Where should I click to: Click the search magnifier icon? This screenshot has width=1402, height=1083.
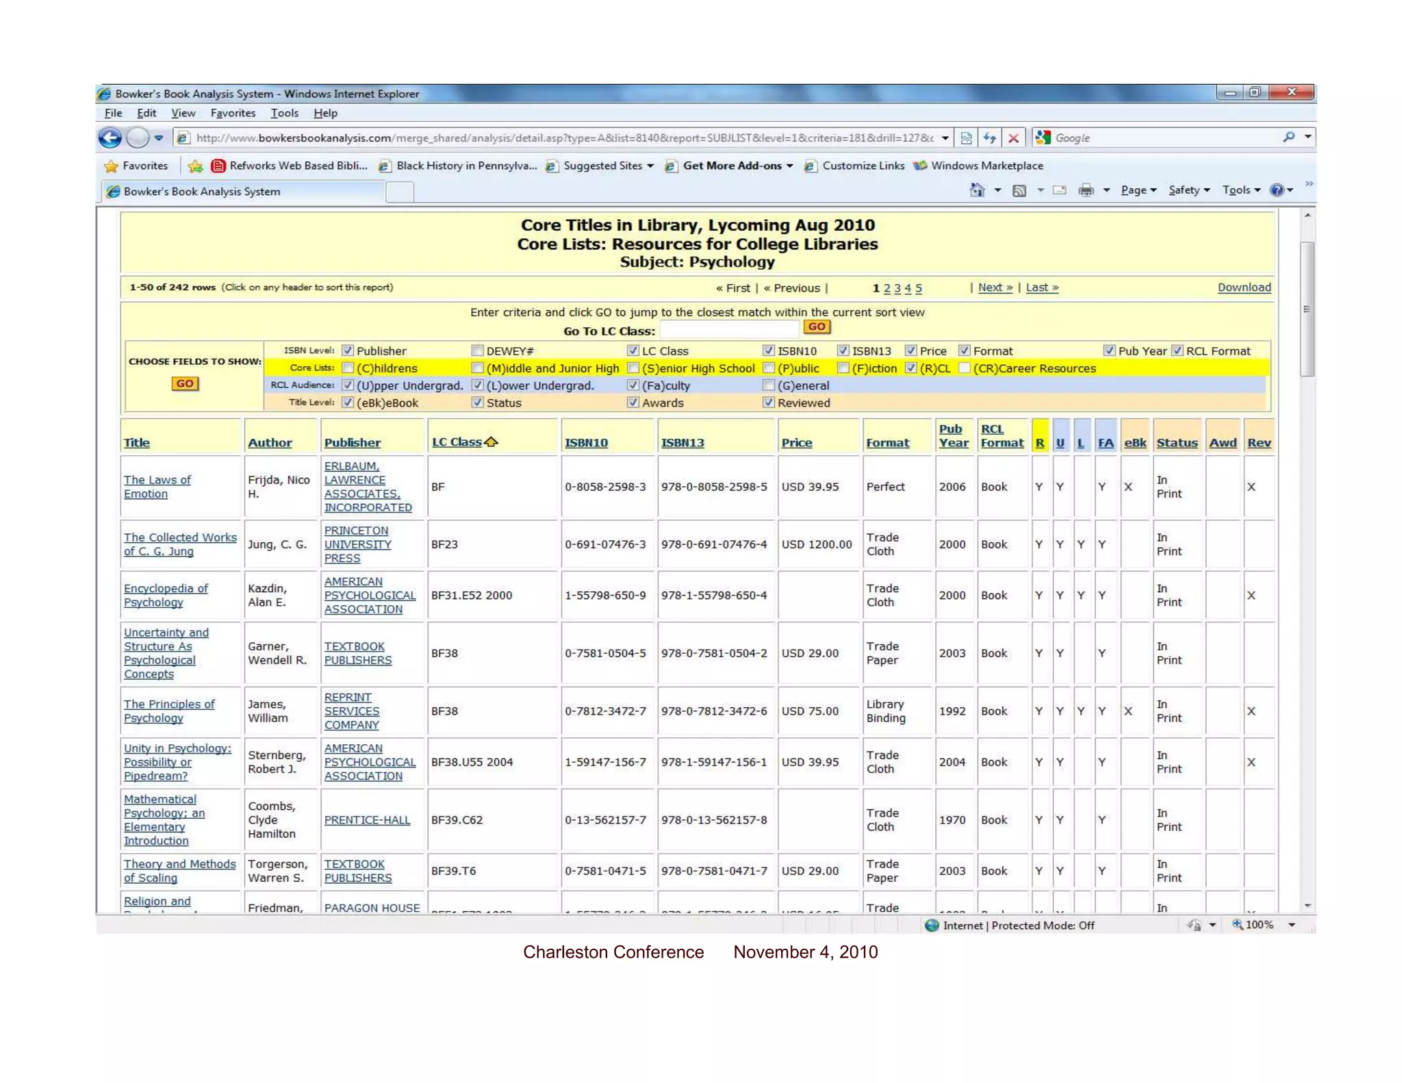point(1288,138)
